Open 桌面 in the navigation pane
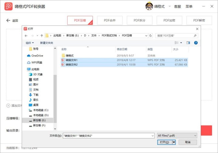Screen dimensions: 218x153 coord(34,105)
